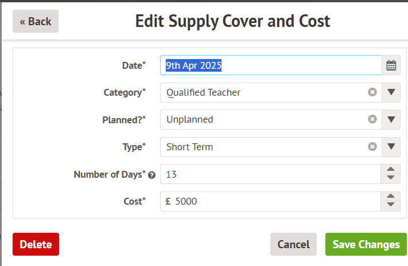Expand the Planned dropdown arrow

pos(391,119)
